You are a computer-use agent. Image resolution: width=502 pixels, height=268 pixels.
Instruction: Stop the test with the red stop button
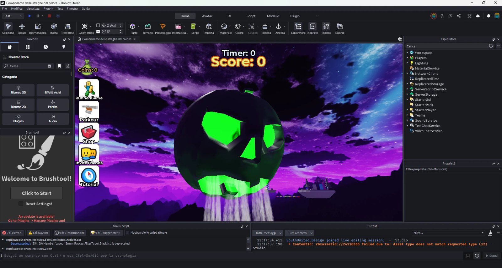click(49, 16)
